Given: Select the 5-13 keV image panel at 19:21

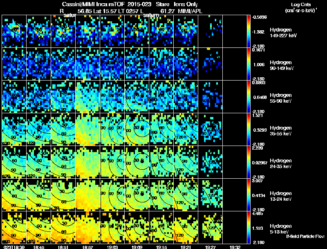Looking at the screenshot, I should 186,228.
